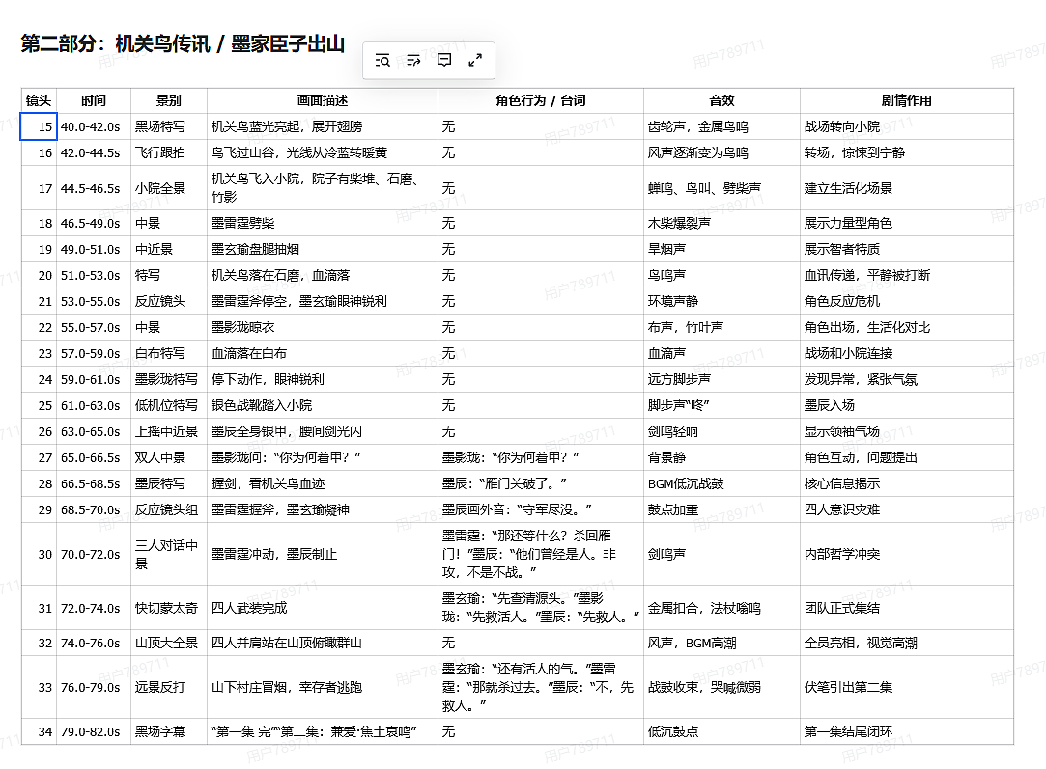Select the cell 银色战靴踏入小院

pos(323,405)
